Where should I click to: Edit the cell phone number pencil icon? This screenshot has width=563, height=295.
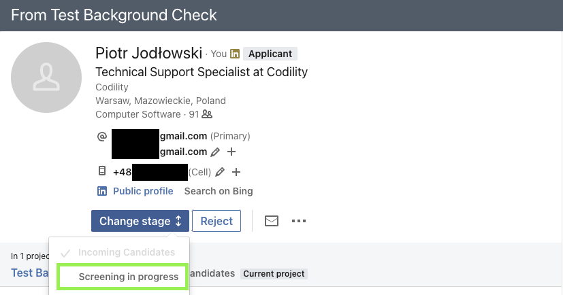[x=220, y=172]
